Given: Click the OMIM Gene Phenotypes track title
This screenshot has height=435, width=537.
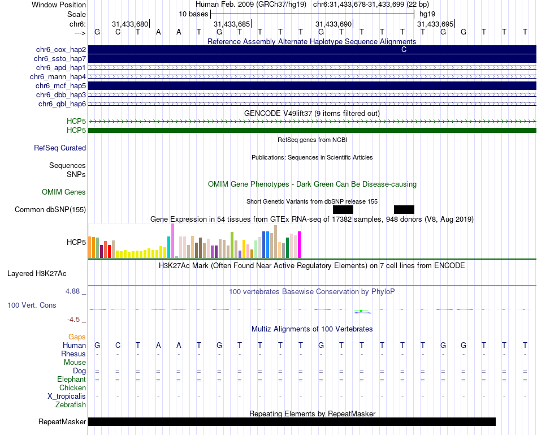Looking at the screenshot, I should [x=312, y=184].
